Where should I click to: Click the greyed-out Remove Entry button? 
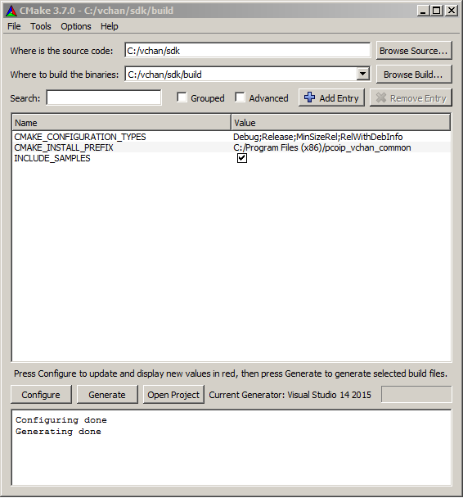[x=411, y=97]
